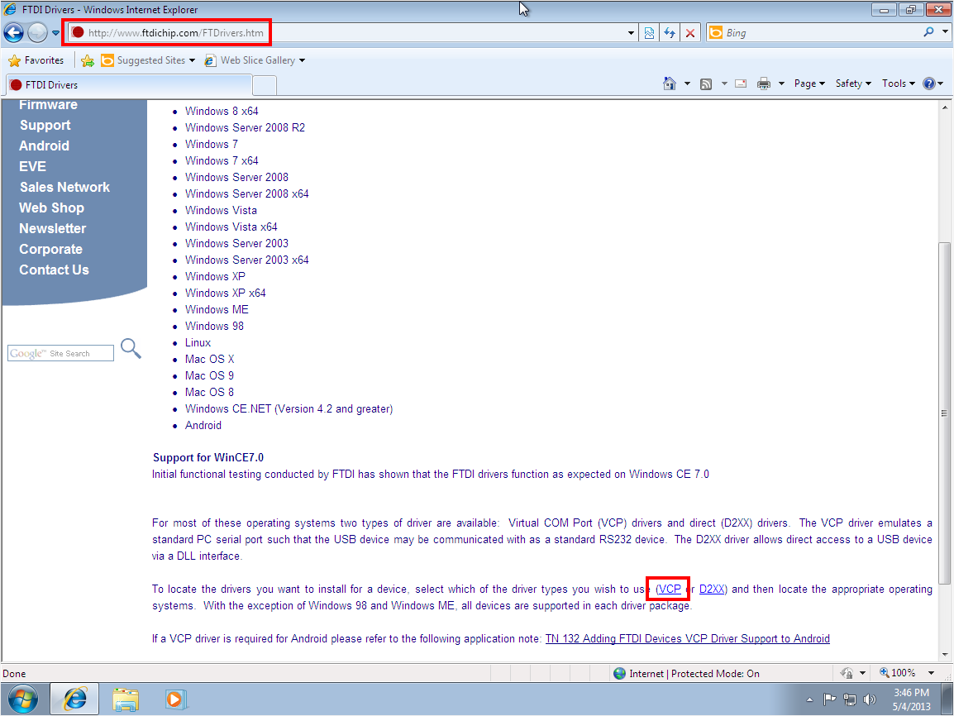Image resolution: width=954 pixels, height=716 pixels.
Task: Open Web Slice Gallery dropdown
Action: coord(255,60)
